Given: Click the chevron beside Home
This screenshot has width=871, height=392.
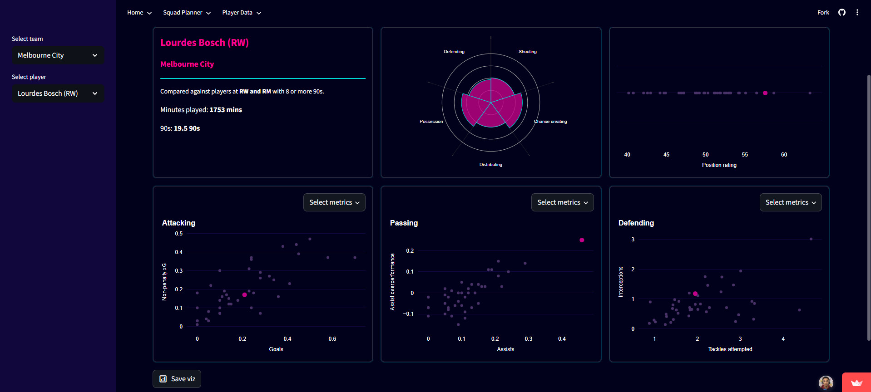Looking at the screenshot, I should pos(149,13).
